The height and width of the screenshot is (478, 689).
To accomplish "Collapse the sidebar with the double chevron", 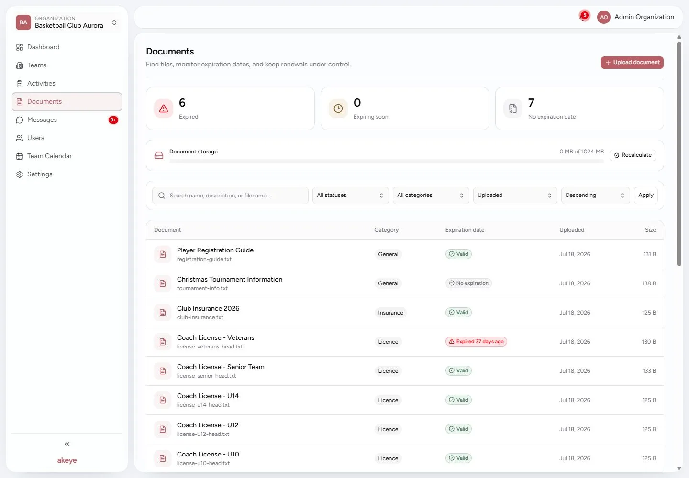I will (x=67, y=444).
